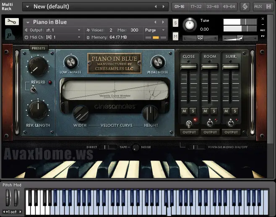Select rack page 33-48
The height and width of the screenshot is (217, 276).
click(213, 7)
